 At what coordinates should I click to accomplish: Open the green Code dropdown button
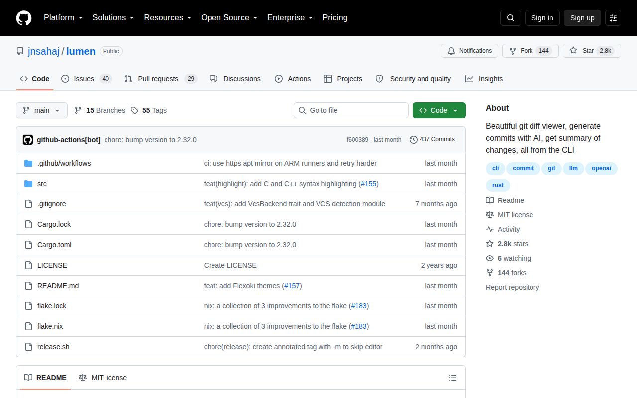[439, 110]
